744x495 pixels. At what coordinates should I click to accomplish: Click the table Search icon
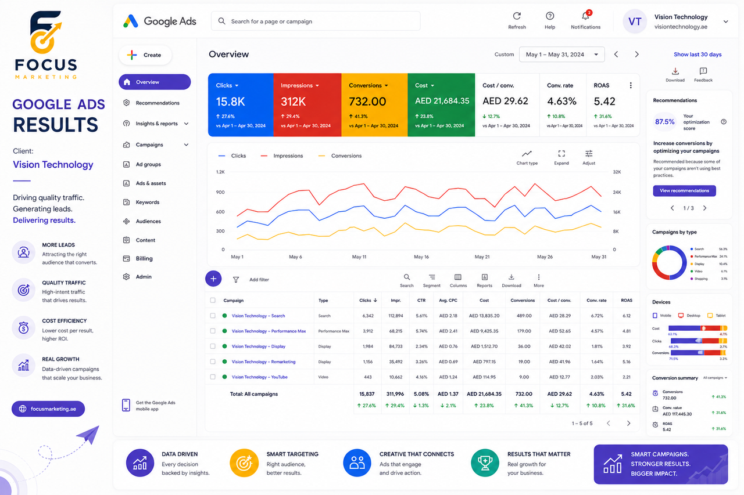(x=407, y=277)
